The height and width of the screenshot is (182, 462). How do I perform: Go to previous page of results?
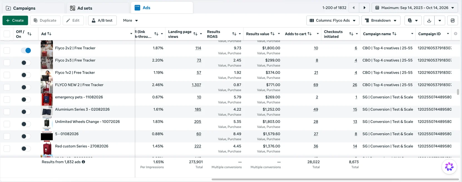click(x=354, y=8)
